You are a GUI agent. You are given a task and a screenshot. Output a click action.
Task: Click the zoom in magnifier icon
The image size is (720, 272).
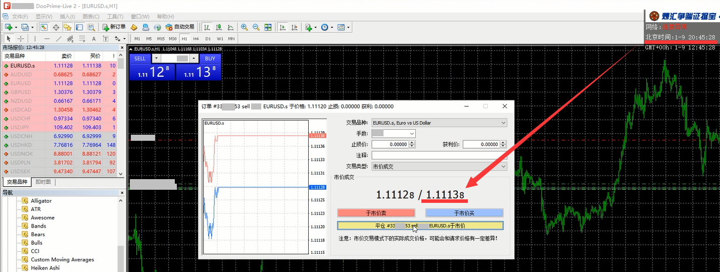[244, 27]
